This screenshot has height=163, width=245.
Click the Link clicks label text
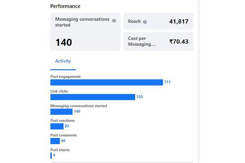point(59,91)
